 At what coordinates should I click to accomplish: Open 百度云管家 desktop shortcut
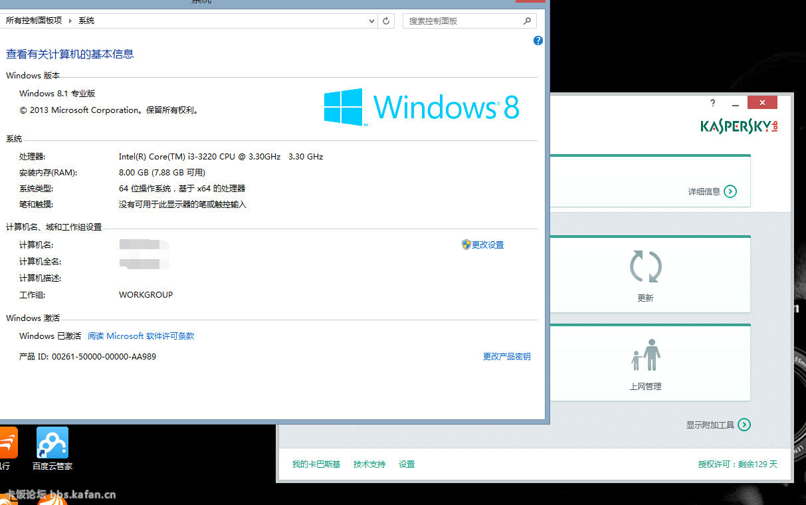pyautogui.click(x=52, y=449)
